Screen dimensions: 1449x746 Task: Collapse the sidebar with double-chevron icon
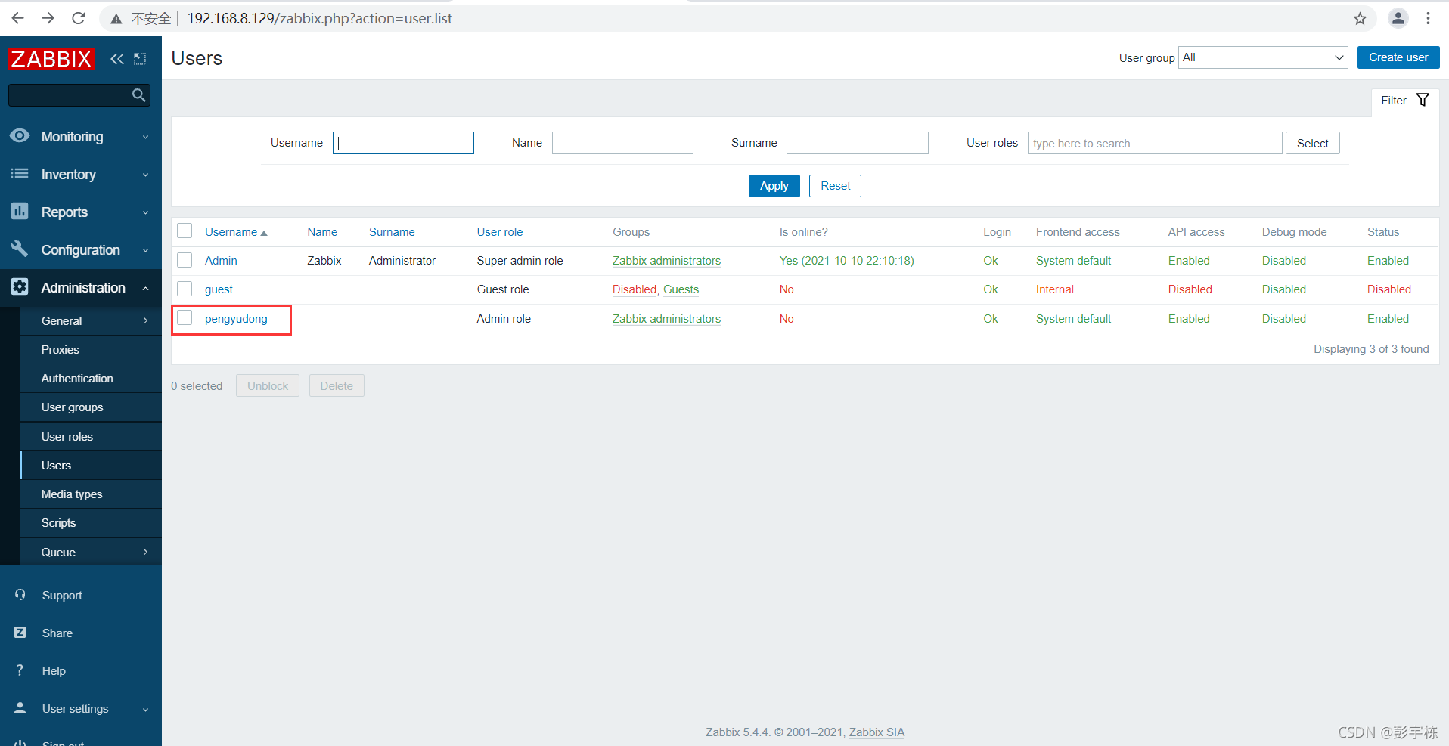(116, 59)
